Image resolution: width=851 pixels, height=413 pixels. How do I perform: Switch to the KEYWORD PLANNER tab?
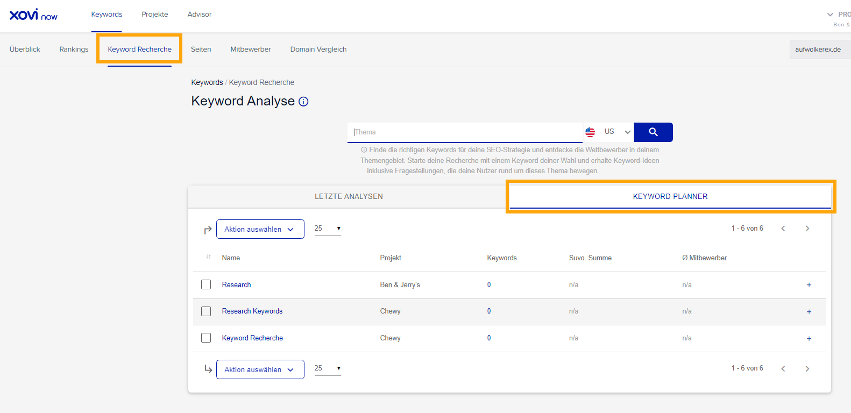point(670,197)
